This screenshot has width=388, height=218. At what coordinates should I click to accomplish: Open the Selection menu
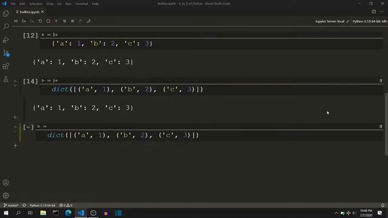click(x=36, y=4)
